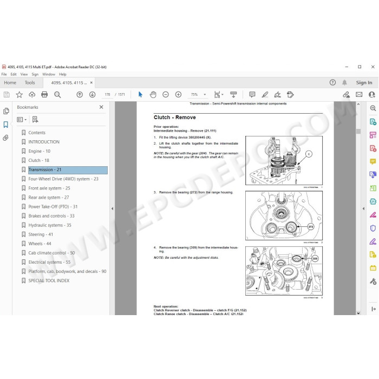Go to next page arrow
This screenshot has height=379, width=379.
click(93, 95)
